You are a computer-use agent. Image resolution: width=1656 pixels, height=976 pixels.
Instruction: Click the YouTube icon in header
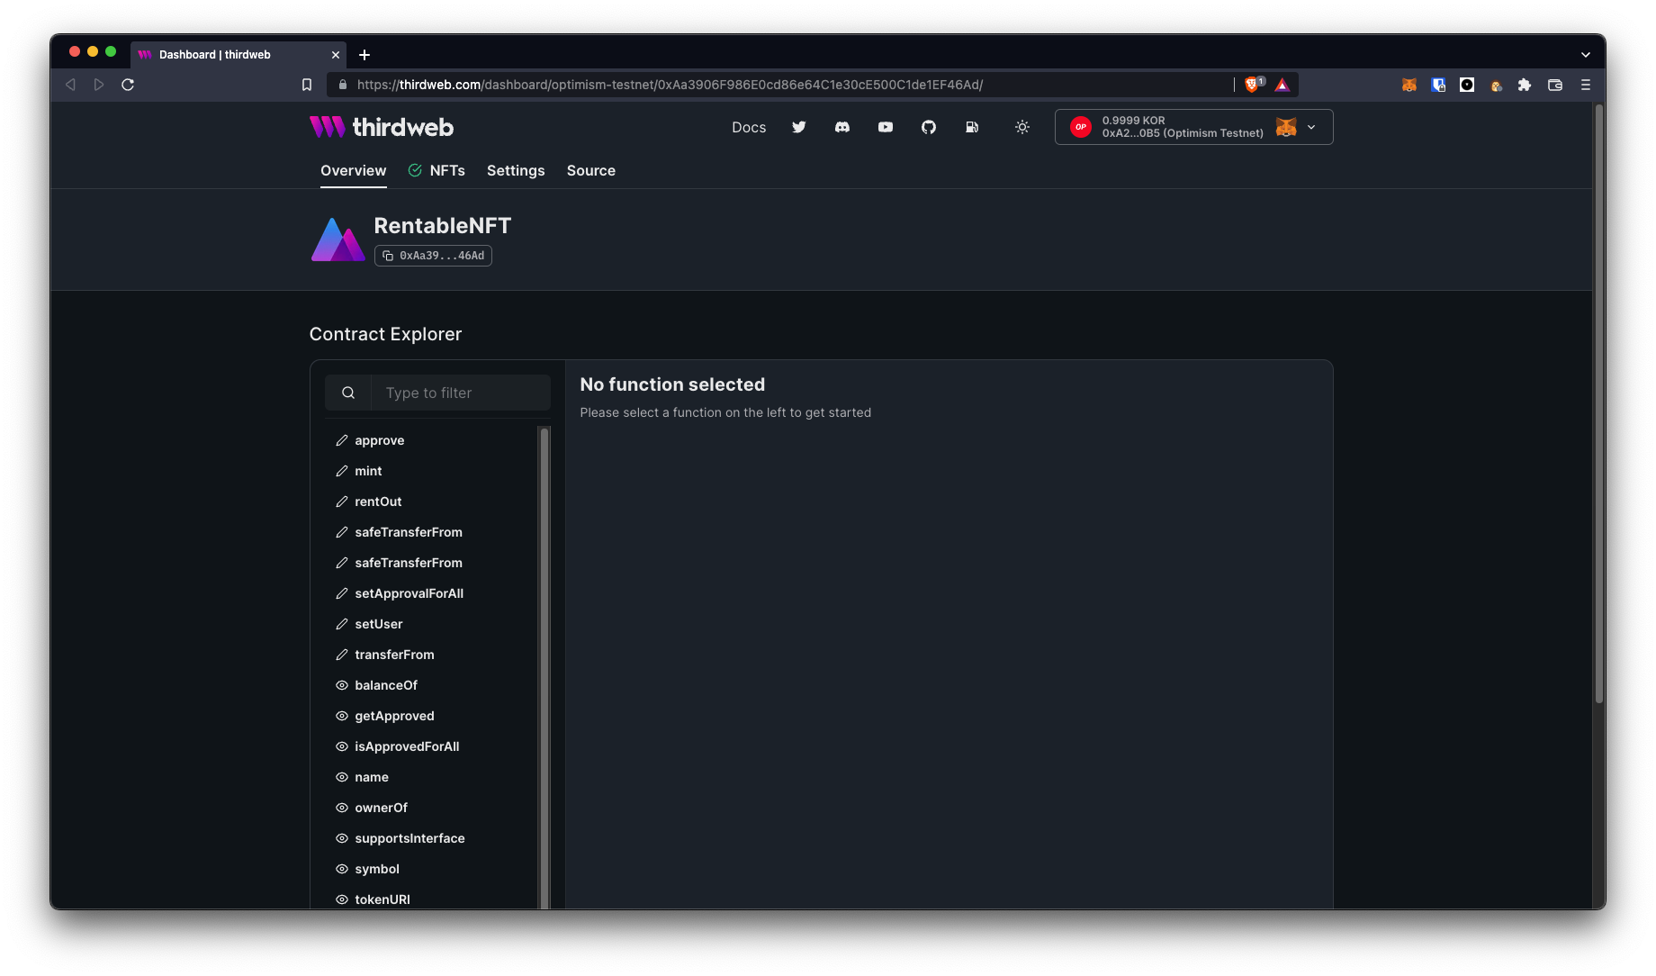[886, 127]
